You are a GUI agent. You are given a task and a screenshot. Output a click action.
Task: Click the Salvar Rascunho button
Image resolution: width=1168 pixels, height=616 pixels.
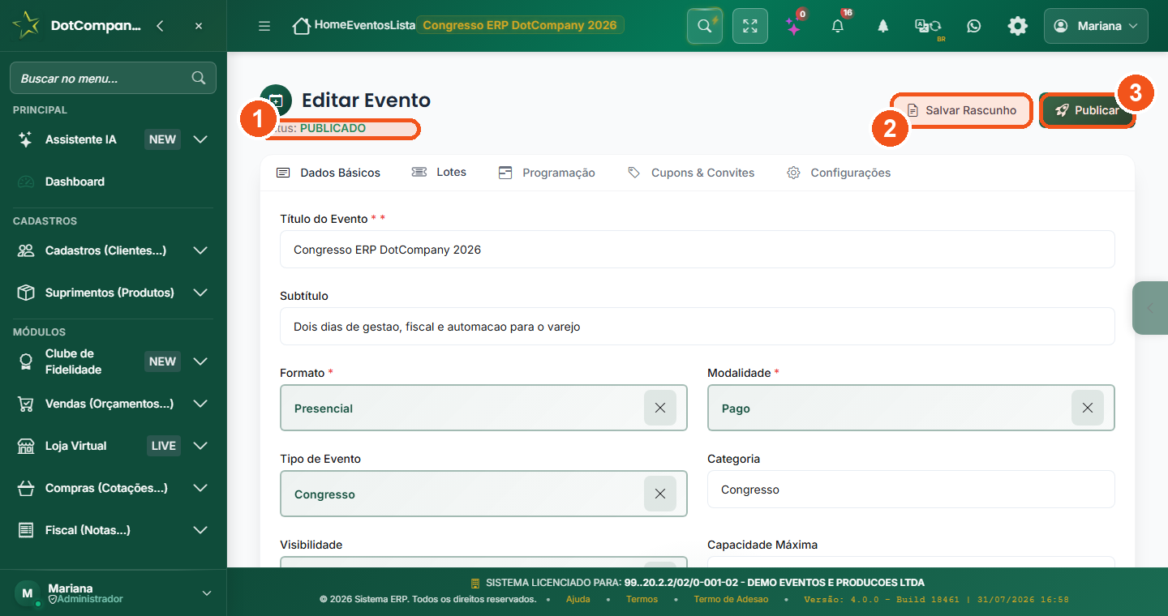point(962,110)
